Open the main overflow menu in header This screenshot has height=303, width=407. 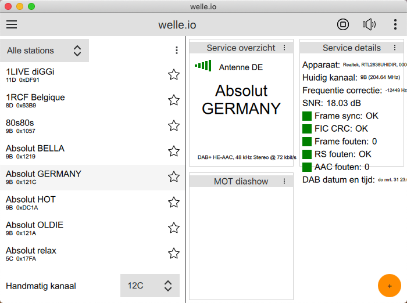pyautogui.click(x=395, y=24)
